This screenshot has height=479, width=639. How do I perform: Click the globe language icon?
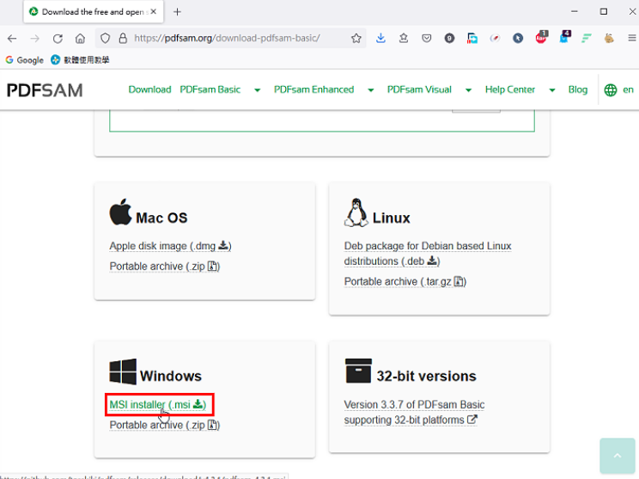pyautogui.click(x=611, y=90)
